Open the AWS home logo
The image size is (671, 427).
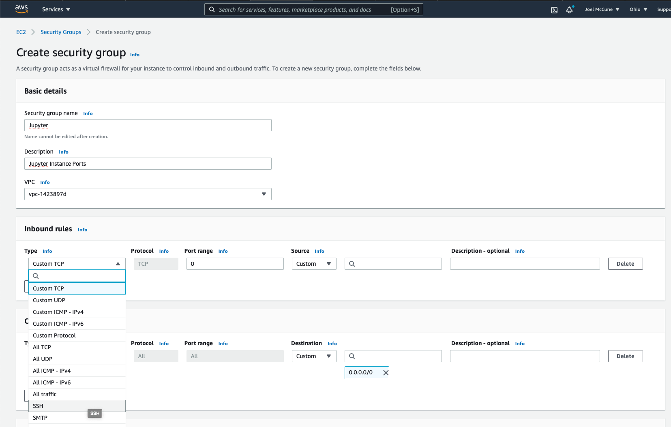[21, 9]
